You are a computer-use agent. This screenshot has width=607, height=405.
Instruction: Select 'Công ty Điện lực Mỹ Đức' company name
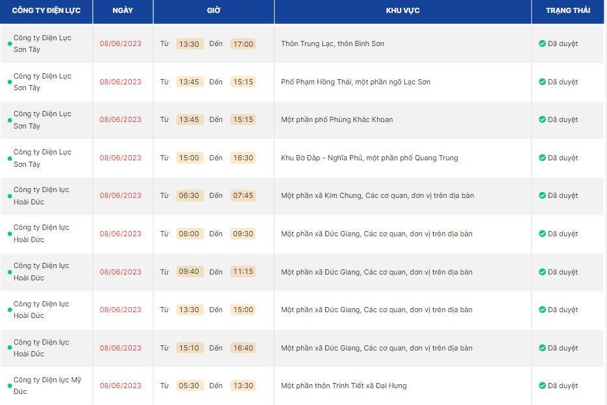point(47,386)
